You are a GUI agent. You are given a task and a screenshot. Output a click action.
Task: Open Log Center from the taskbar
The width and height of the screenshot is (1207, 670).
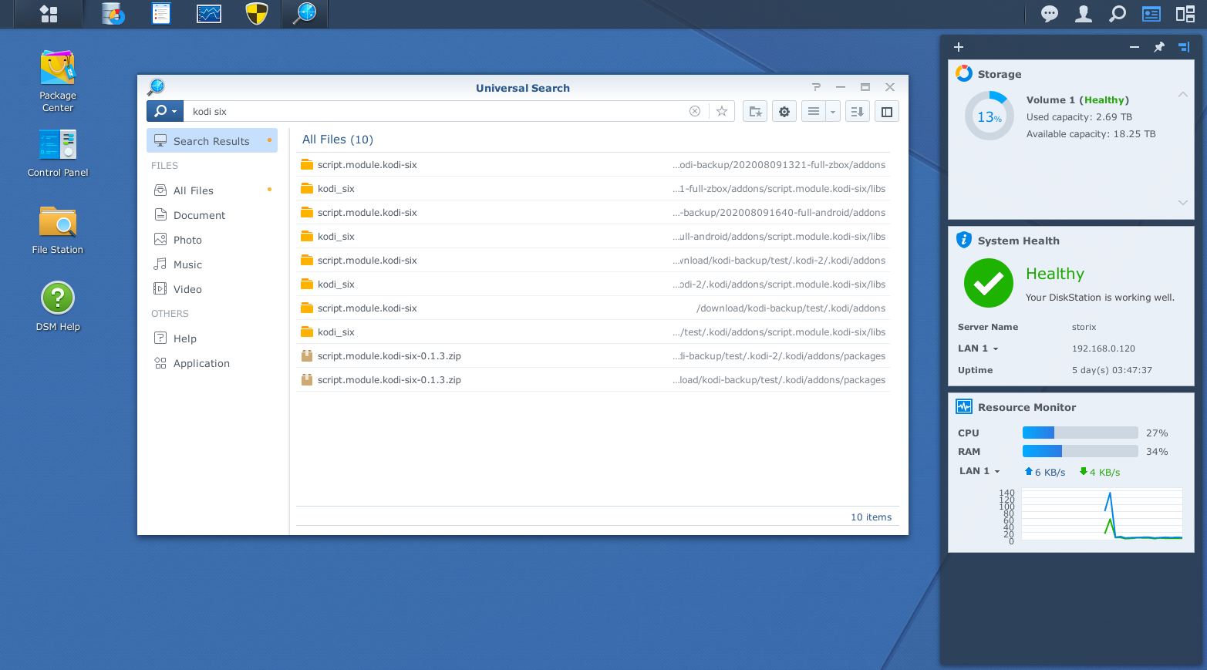161,14
